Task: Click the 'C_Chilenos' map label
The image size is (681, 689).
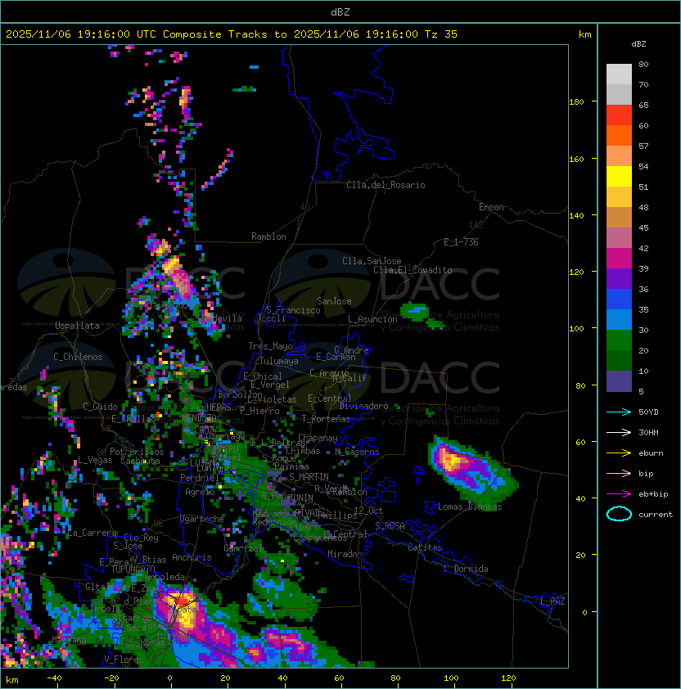Action: click(x=78, y=357)
